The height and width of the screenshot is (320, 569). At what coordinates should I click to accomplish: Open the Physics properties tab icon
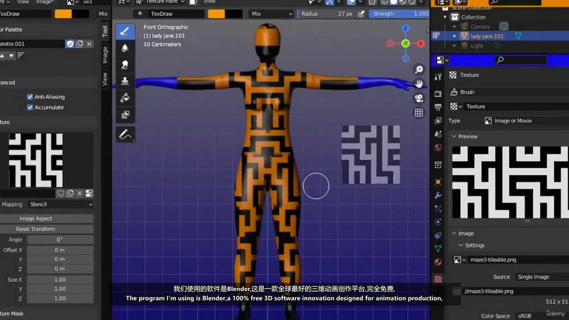pyautogui.click(x=438, y=222)
